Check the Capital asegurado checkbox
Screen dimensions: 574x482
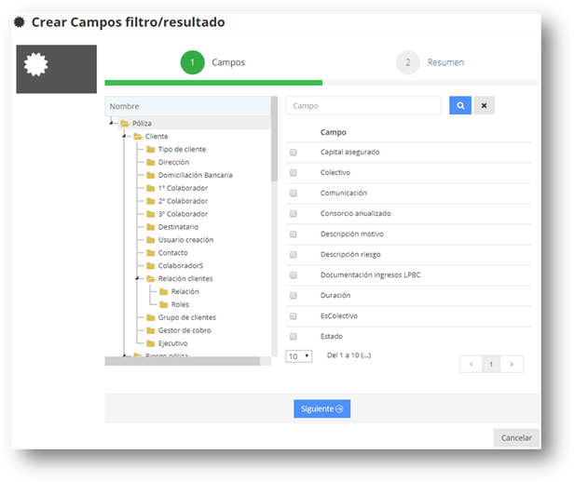[x=294, y=152]
